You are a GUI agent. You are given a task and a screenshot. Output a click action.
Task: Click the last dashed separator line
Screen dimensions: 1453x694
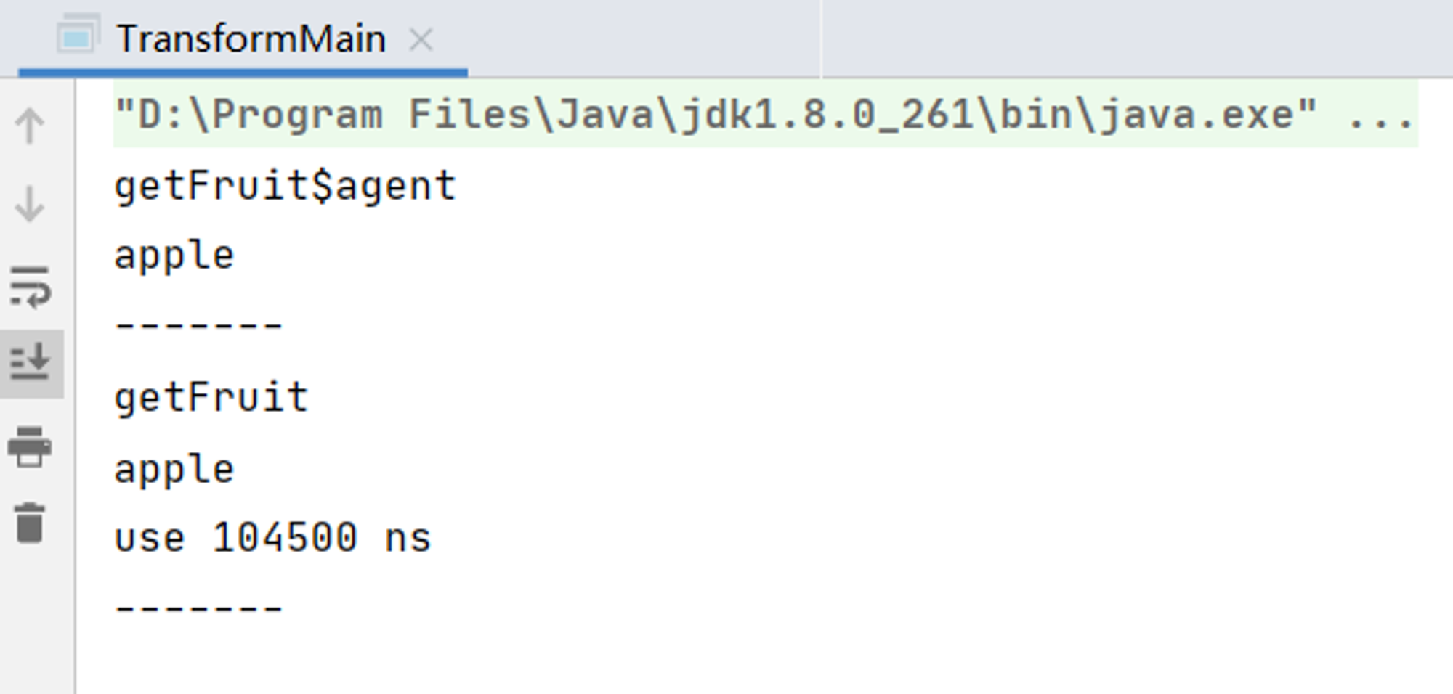(198, 608)
